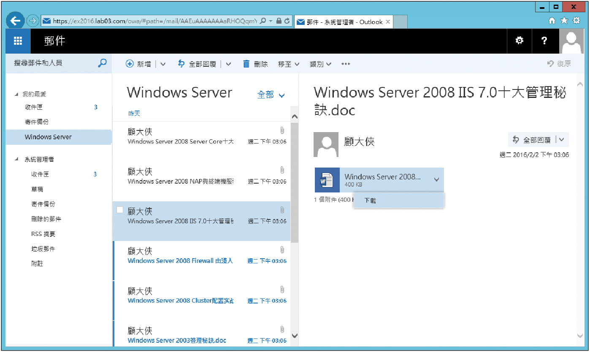Image resolution: width=590 pixels, height=352 pixels.
Task: Open the browser home icon
Action: pos(552,21)
